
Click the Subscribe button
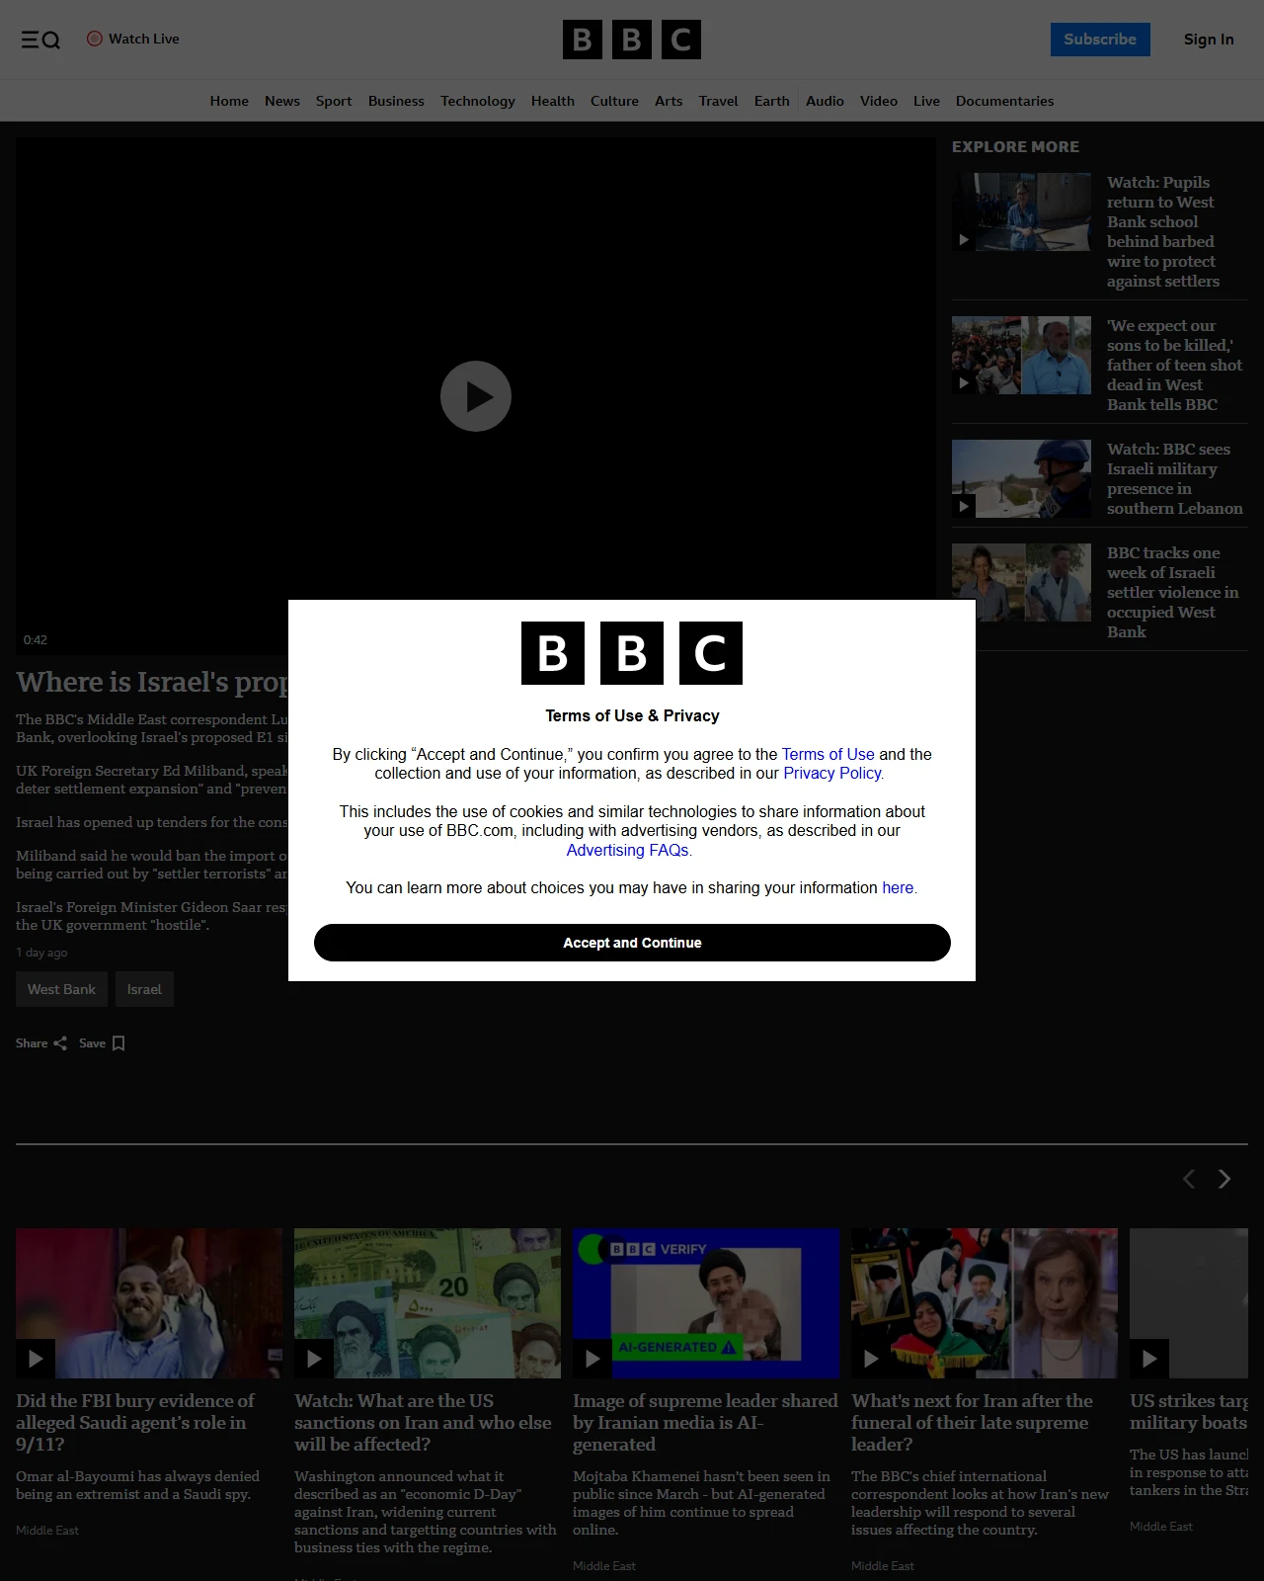pos(1100,40)
